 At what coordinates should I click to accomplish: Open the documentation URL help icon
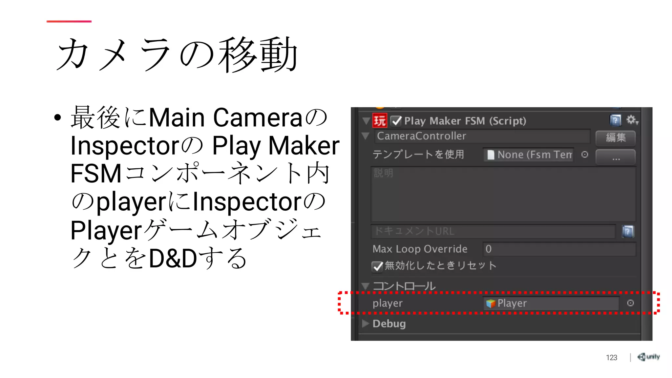click(628, 232)
